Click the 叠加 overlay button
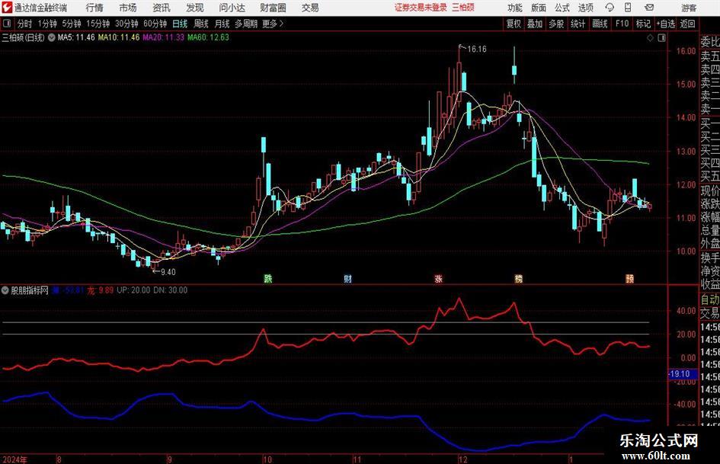The height and width of the screenshot is (464, 720). tap(535, 24)
